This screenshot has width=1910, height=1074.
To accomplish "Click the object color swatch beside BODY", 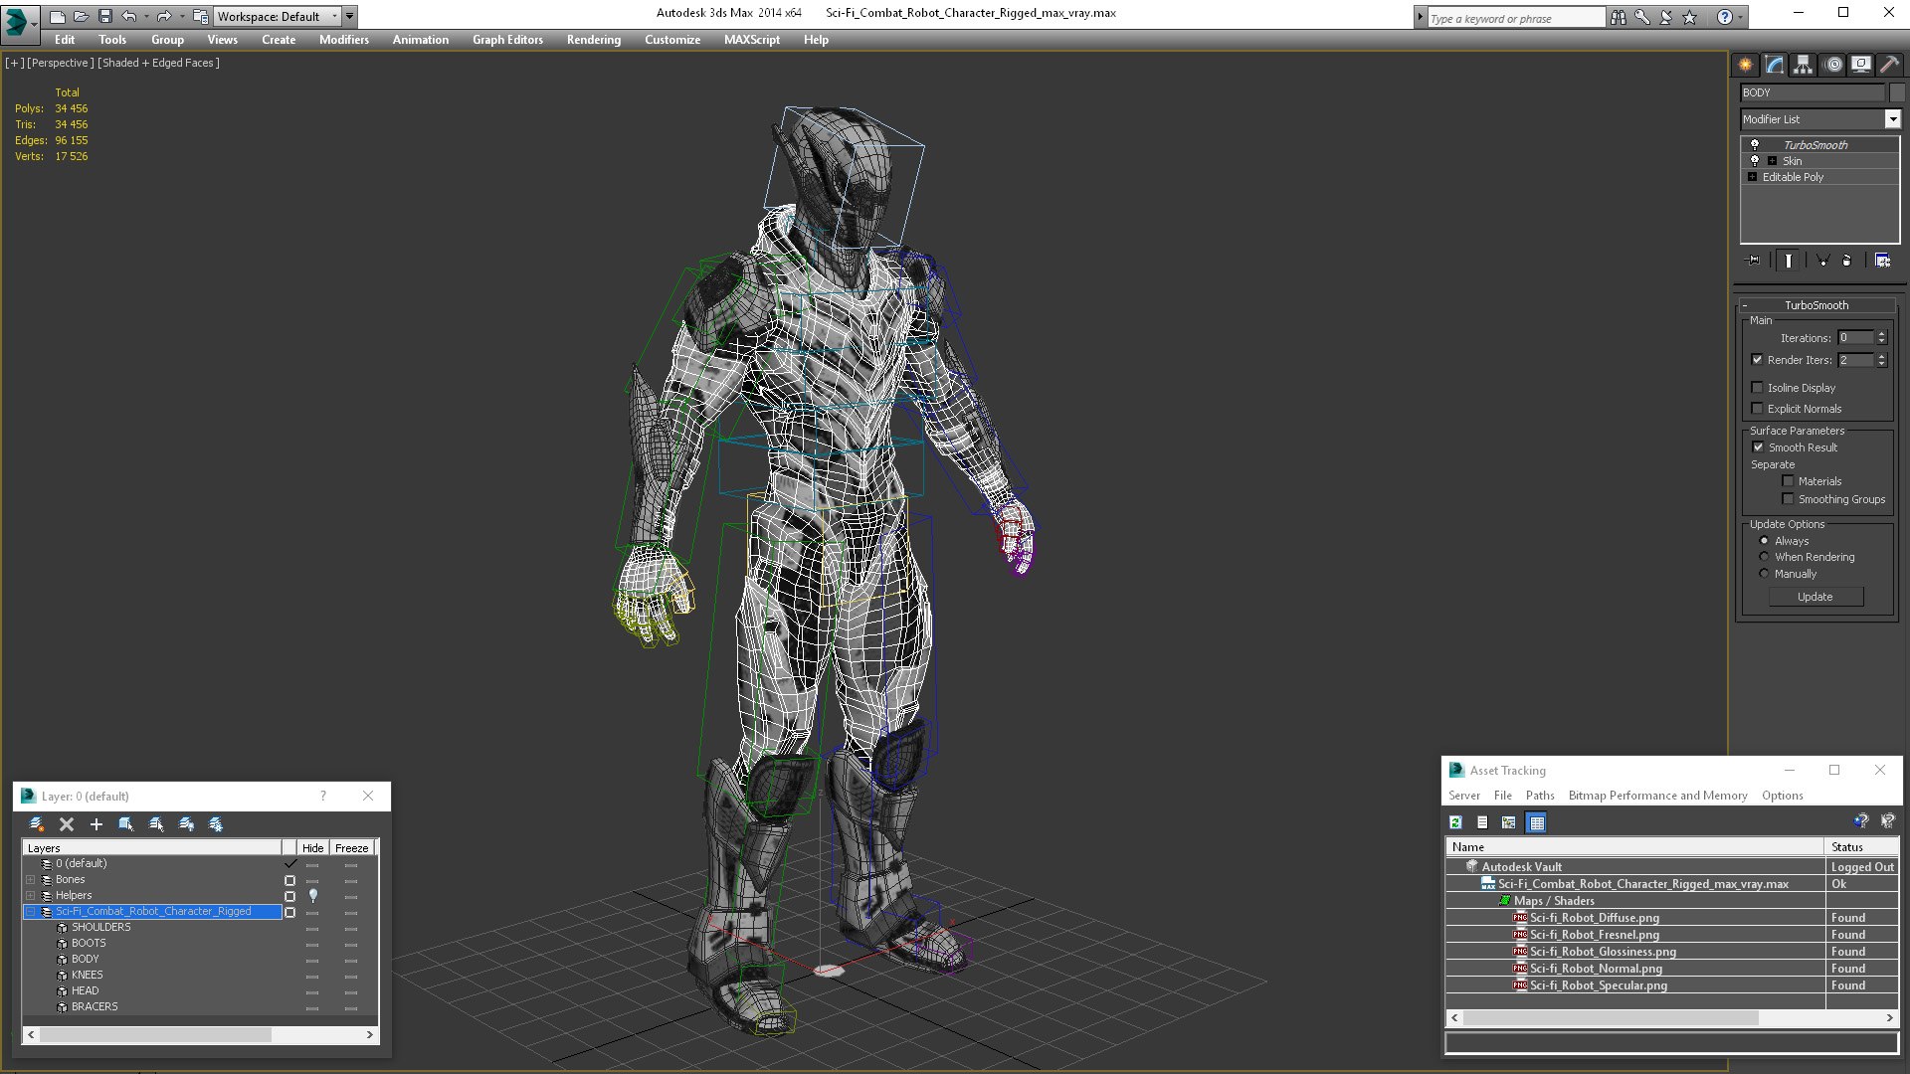I will pyautogui.click(x=1897, y=92).
